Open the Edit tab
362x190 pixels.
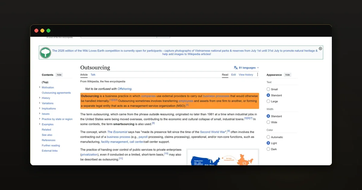[233, 74]
